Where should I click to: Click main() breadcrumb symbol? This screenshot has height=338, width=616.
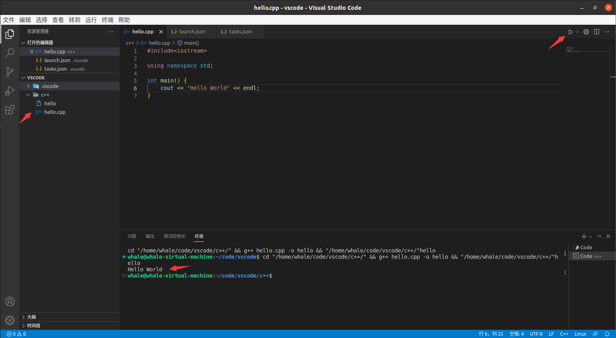click(191, 43)
